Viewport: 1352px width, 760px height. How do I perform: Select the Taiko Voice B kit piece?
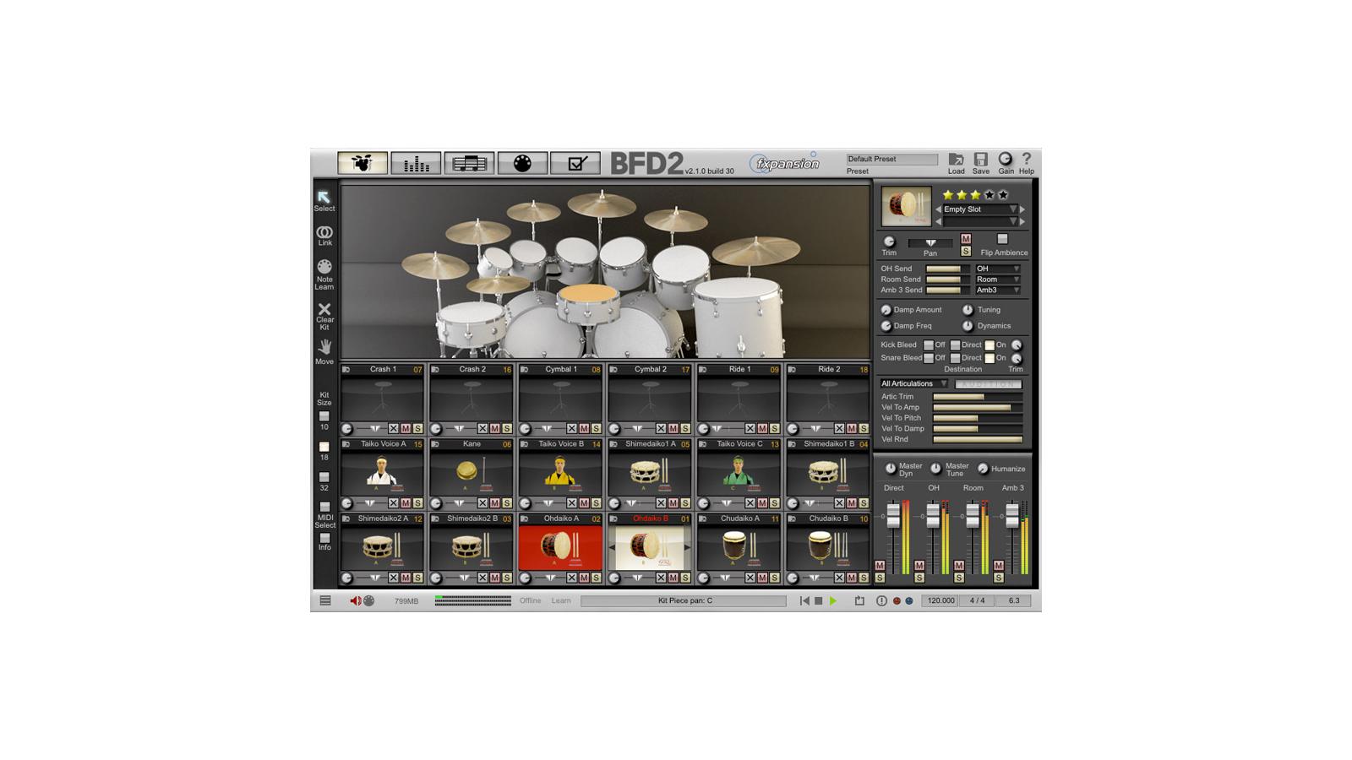561,473
